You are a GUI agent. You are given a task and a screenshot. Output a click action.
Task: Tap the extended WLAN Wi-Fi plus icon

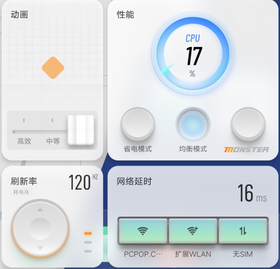click(x=193, y=231)
